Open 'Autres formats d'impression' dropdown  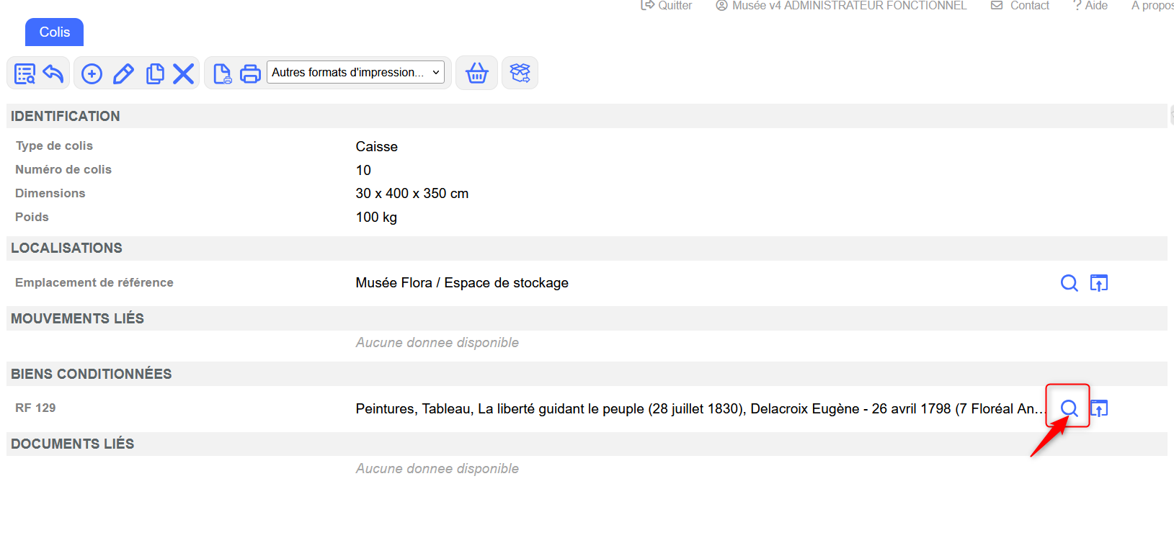point(355,73)
